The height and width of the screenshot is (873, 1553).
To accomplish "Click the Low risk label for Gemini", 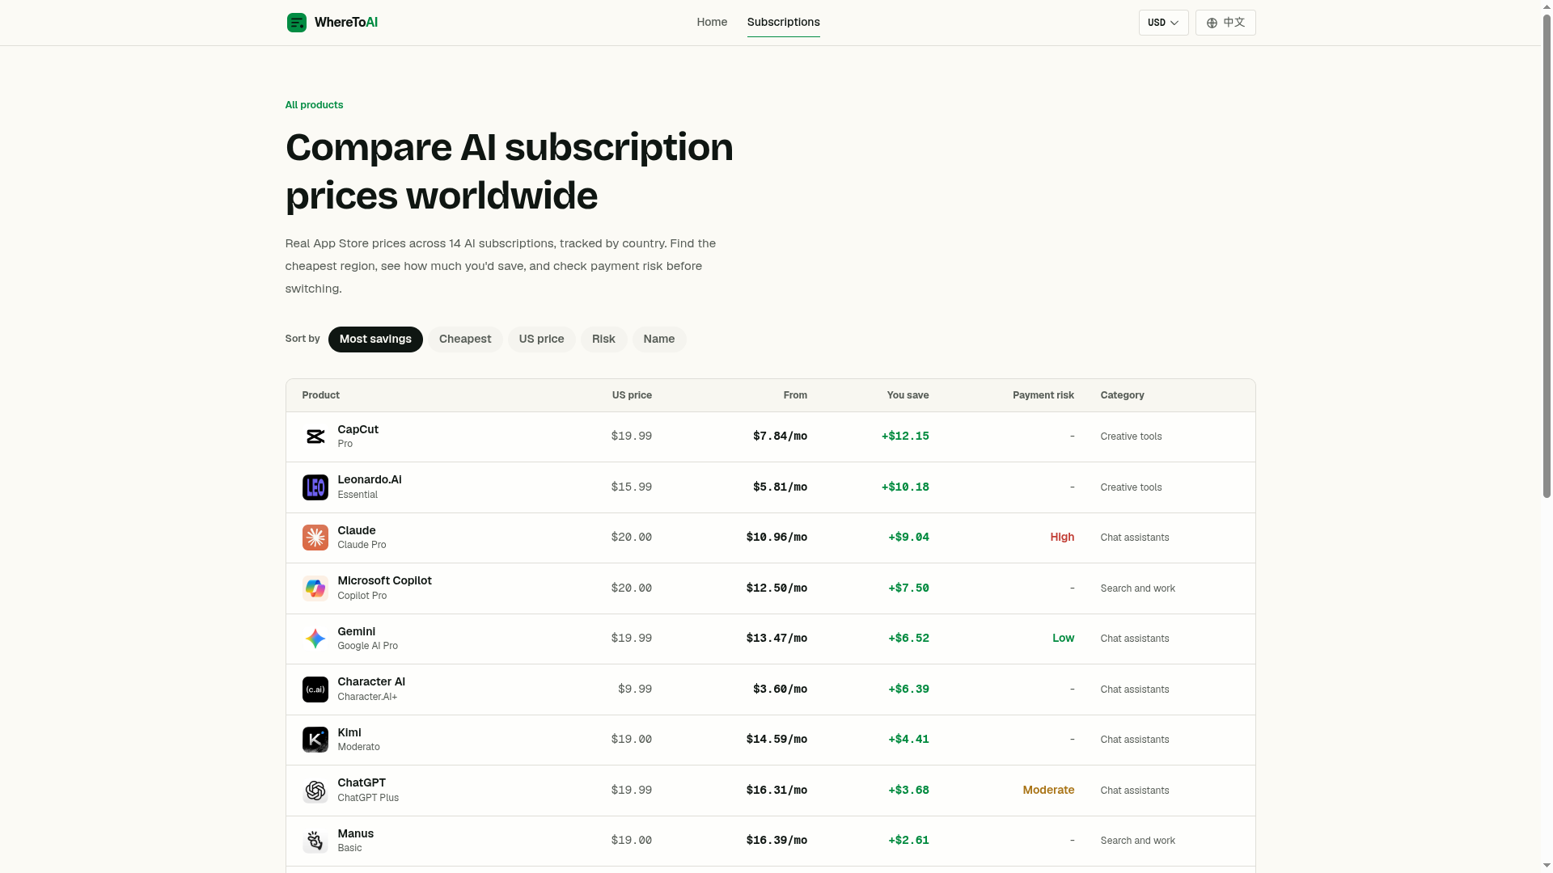I will point(1063,639).
